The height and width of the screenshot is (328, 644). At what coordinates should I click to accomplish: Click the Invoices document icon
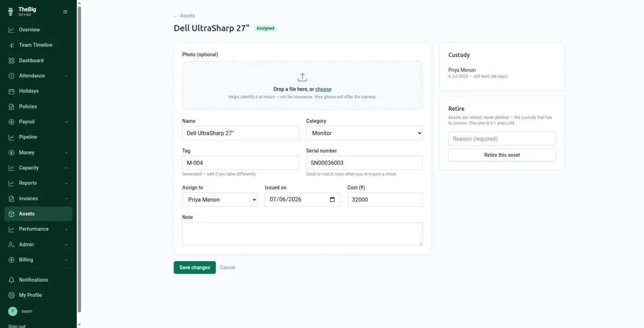click(11, 199)
